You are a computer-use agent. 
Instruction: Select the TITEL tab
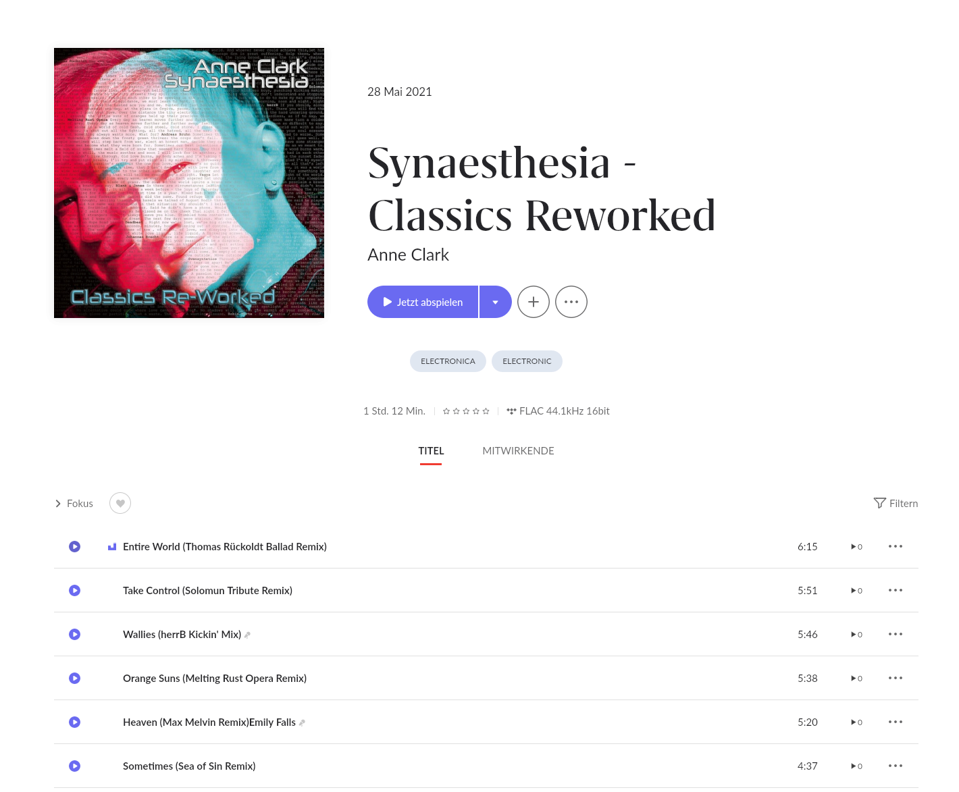(431, 451)
